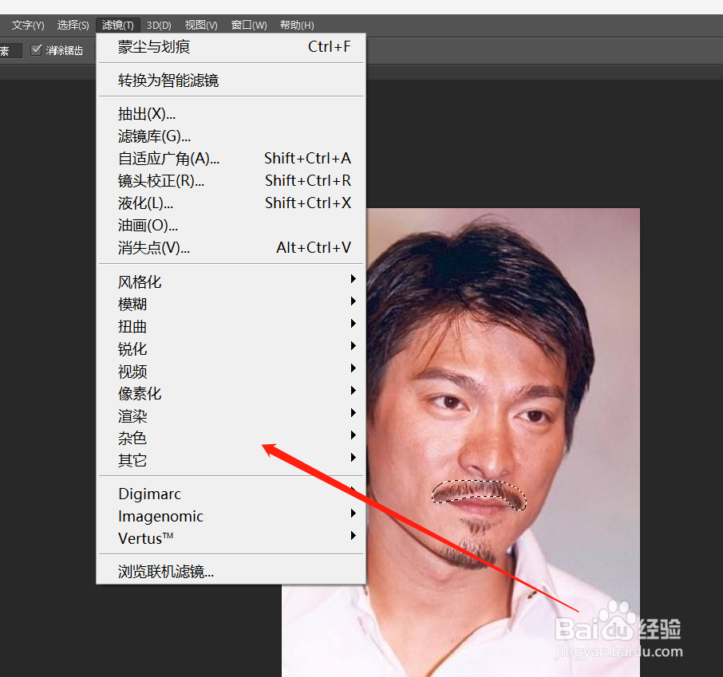Click the mustache selection on photo
723x677 pixels.
tap(480, 493)
